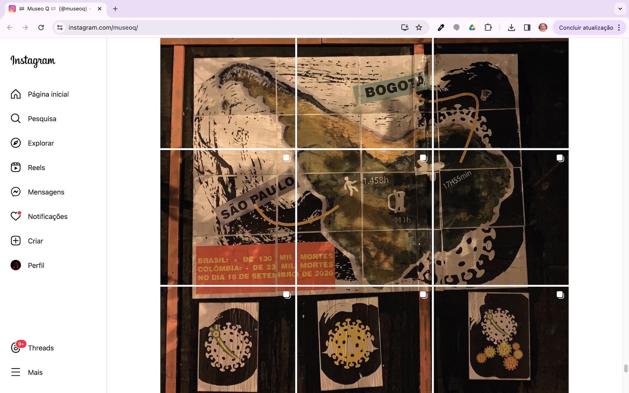The height and width of the screenshot is (393, 629).
Task: Open the yellow virus poster post
Action: [x=364, y=340]
